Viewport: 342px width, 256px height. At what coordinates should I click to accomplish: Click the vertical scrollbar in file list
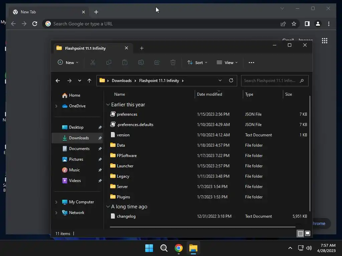[310, 153]
